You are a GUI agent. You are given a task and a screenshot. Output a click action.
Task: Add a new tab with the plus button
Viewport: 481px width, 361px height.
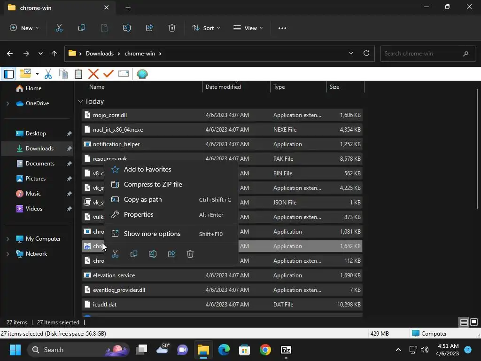tap(128, 8)
